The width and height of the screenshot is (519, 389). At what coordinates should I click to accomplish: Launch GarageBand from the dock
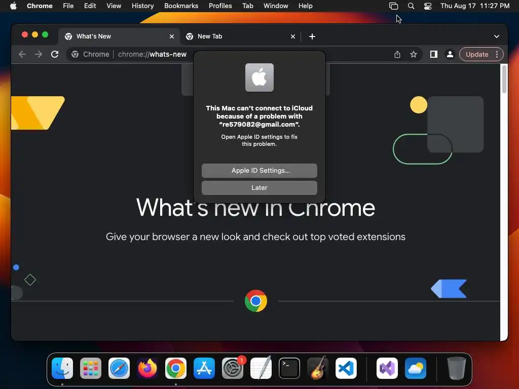[318, 368]
